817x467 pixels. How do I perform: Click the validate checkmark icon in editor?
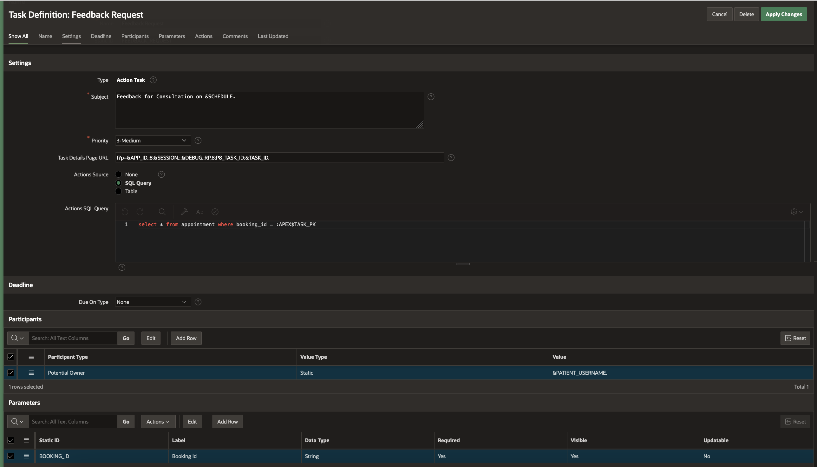tap(215, 212)
